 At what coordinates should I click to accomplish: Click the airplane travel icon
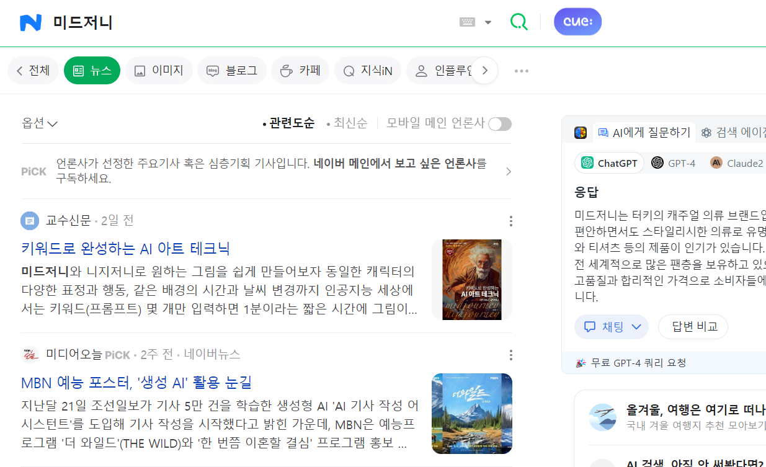[603, 417]
